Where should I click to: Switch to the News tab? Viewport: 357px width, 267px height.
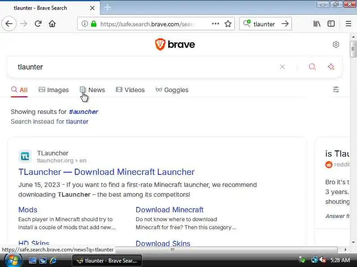coord(92,90)
